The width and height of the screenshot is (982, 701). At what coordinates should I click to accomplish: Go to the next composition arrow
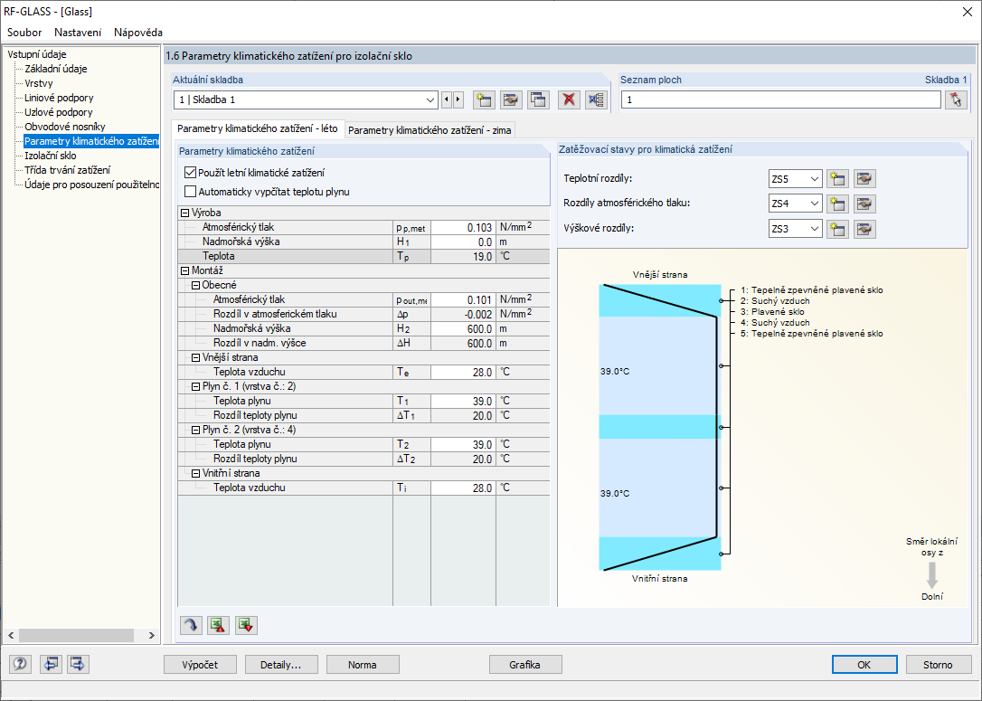[458, 99]
